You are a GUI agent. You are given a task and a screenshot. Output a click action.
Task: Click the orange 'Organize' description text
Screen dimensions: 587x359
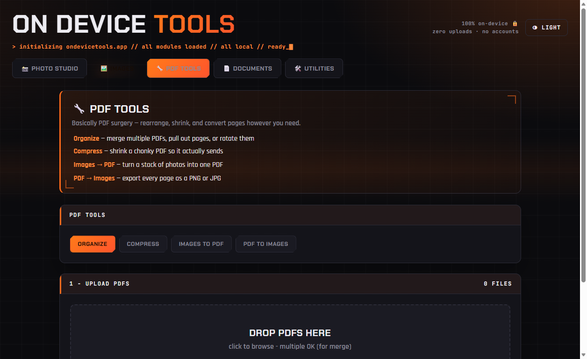coord(86,138)
